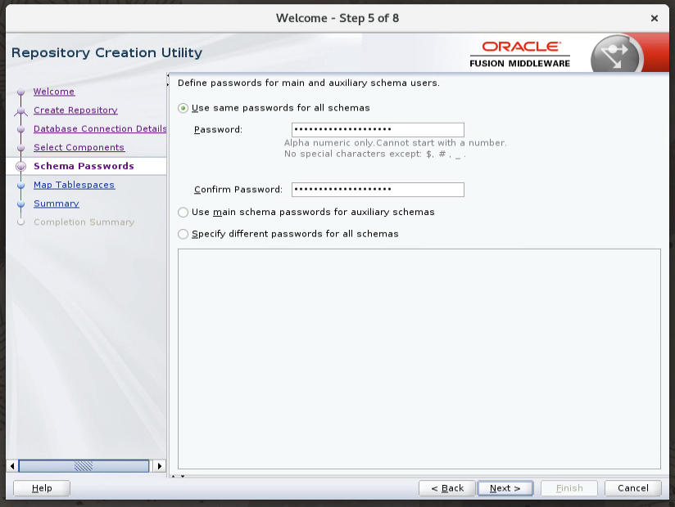
Task: Go back with the Back button
Action: (x=446, y=488)
